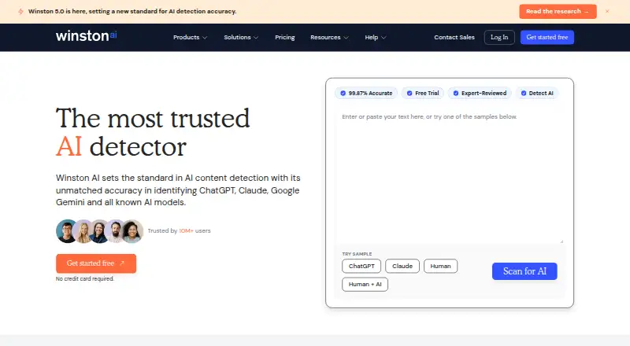Click the first user avatar with glasses
This screenshot has height=346, width=630.
(67, 231)
